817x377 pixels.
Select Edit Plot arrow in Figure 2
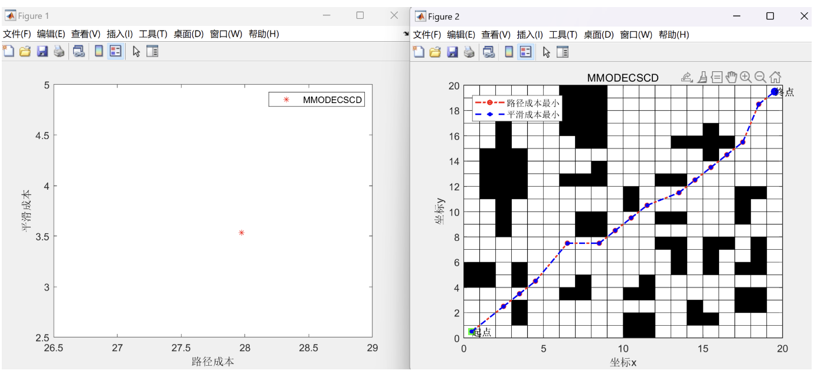(546, 52)
